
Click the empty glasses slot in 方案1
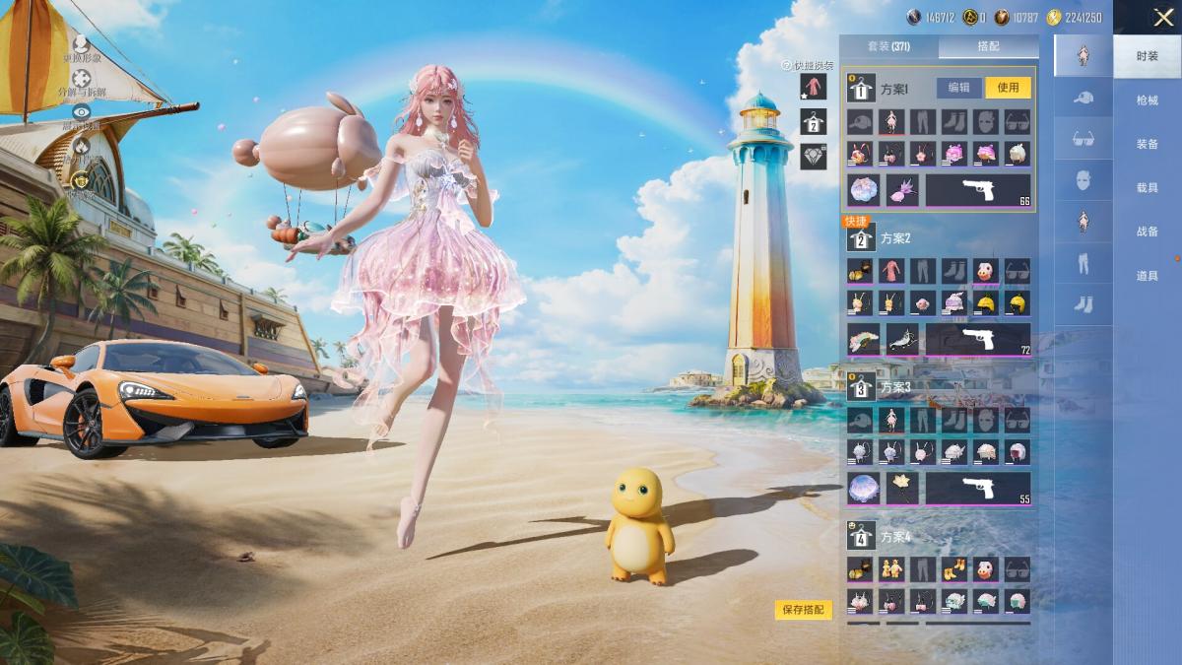[1018, 122]
